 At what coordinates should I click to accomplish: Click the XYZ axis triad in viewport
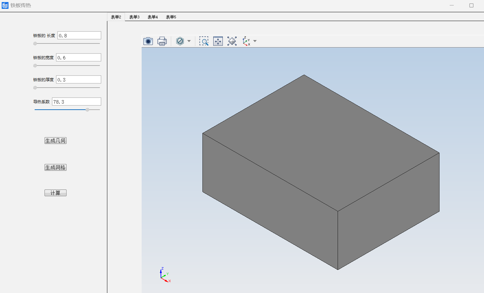click(165, 275)
